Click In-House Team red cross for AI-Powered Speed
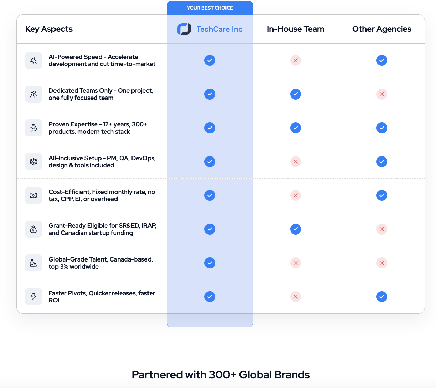The image size is (436, 388). tap(296, 60)
